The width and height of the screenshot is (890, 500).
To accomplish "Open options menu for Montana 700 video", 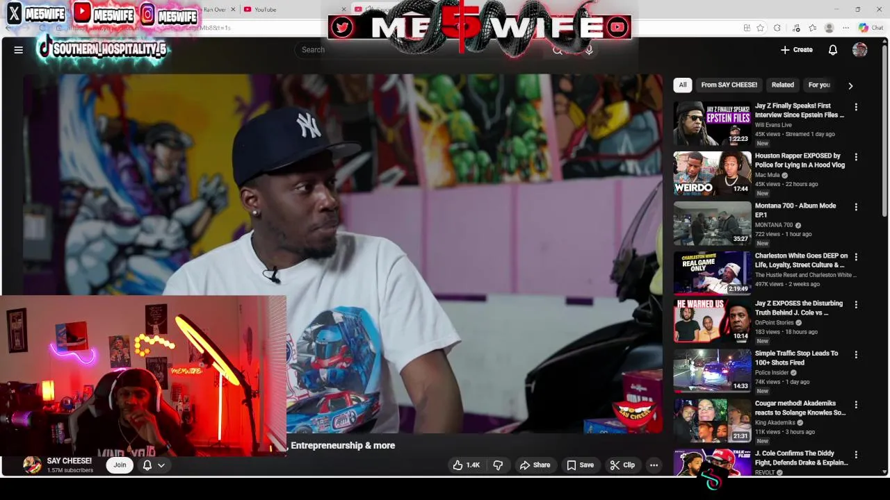I will 856,208.
